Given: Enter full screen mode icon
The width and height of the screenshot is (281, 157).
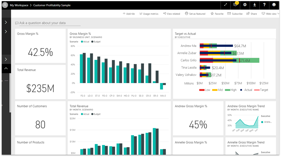Looking at the screenshot, I should point(225,5).
